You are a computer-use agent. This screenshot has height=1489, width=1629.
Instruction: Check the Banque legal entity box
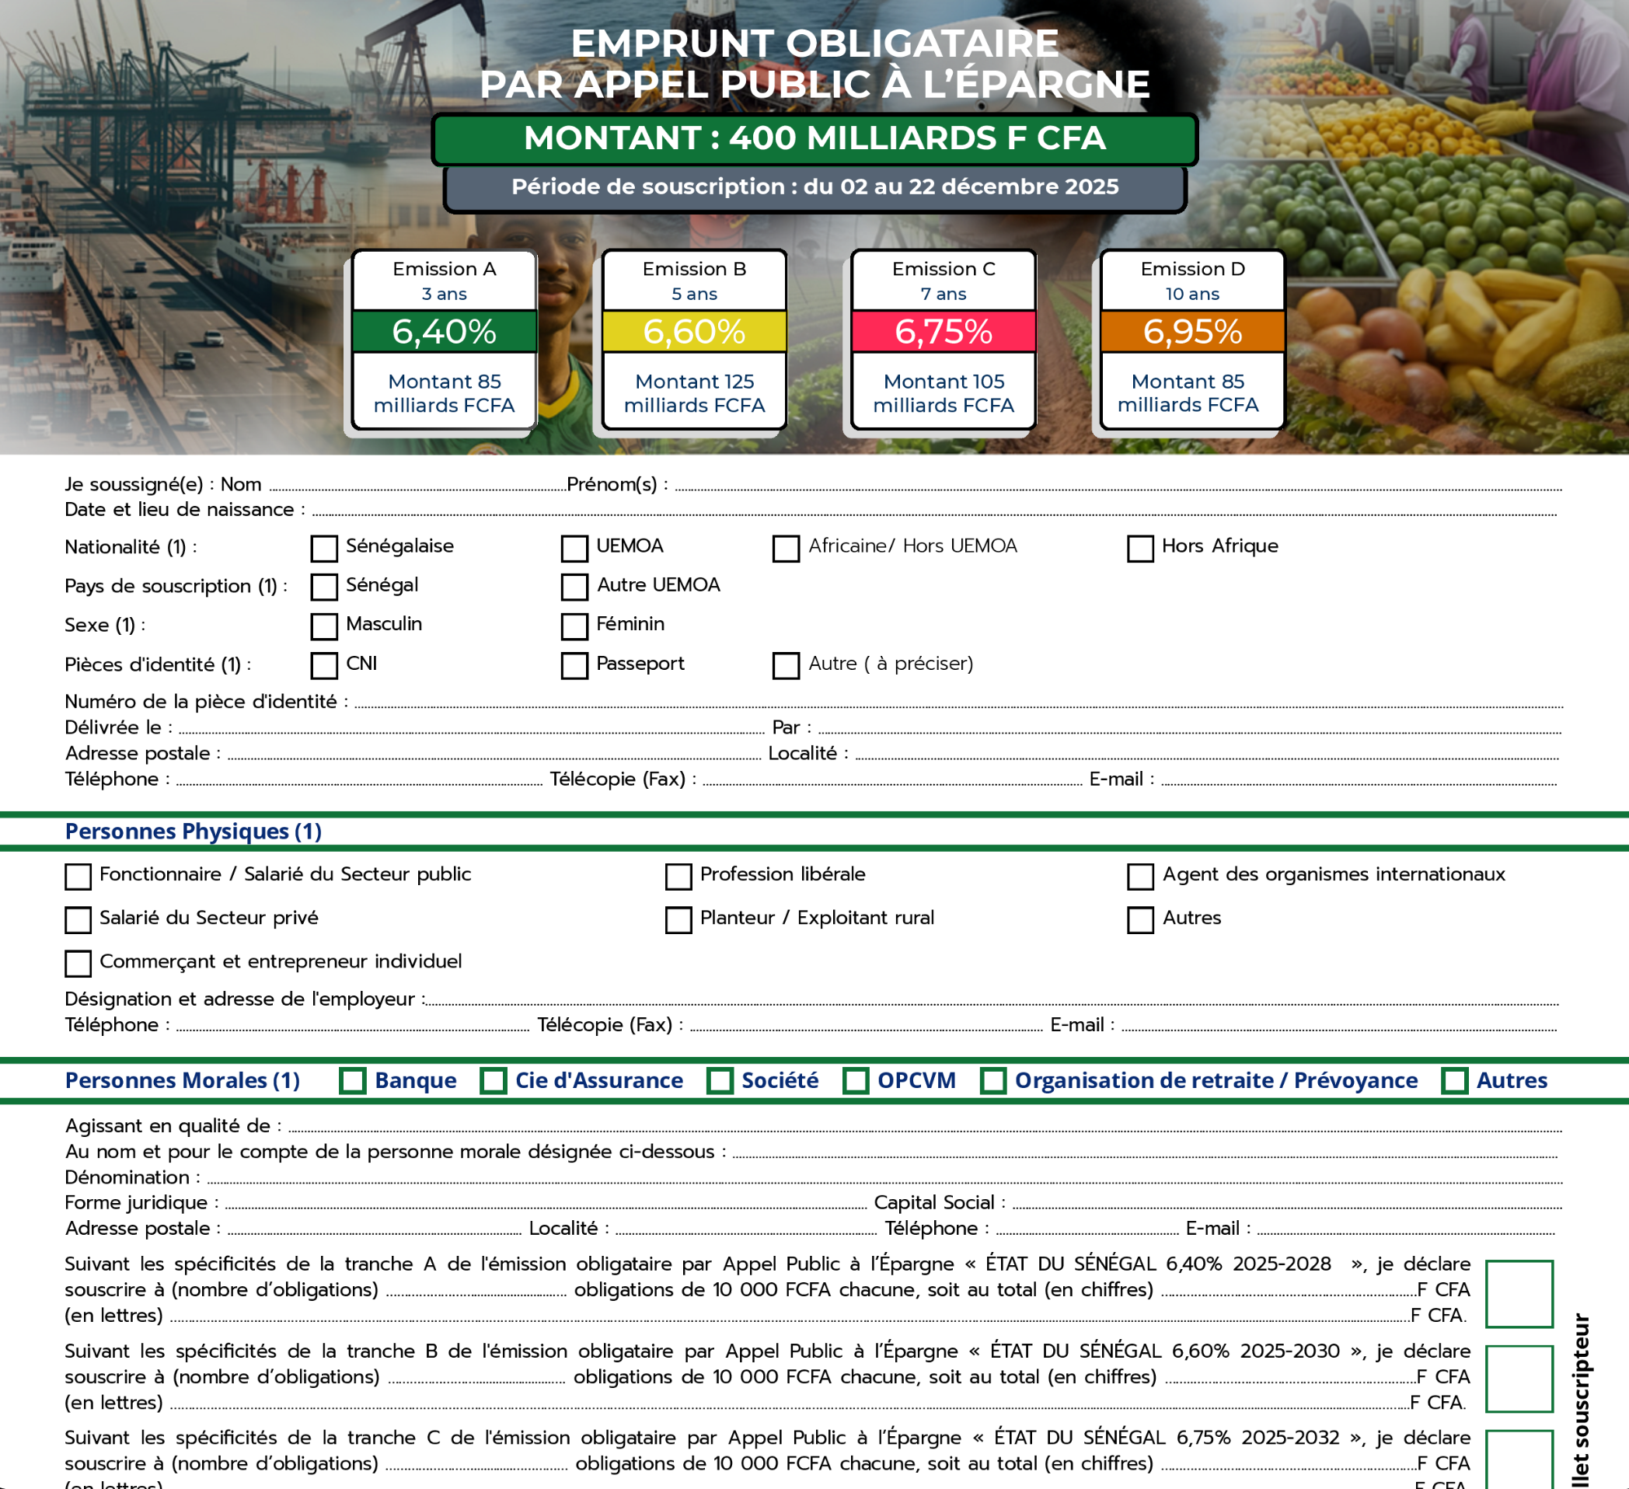pos(352,1080)
